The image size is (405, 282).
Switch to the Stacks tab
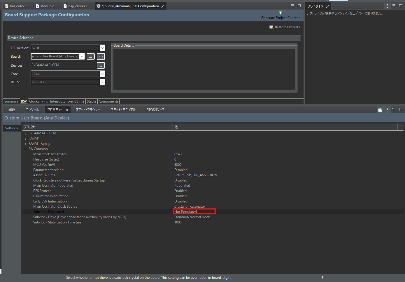pyautogui.click(x=92, y=101)
